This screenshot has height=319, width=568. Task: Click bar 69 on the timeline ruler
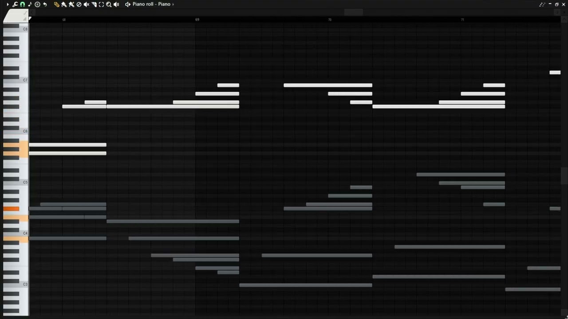(197, 20)
